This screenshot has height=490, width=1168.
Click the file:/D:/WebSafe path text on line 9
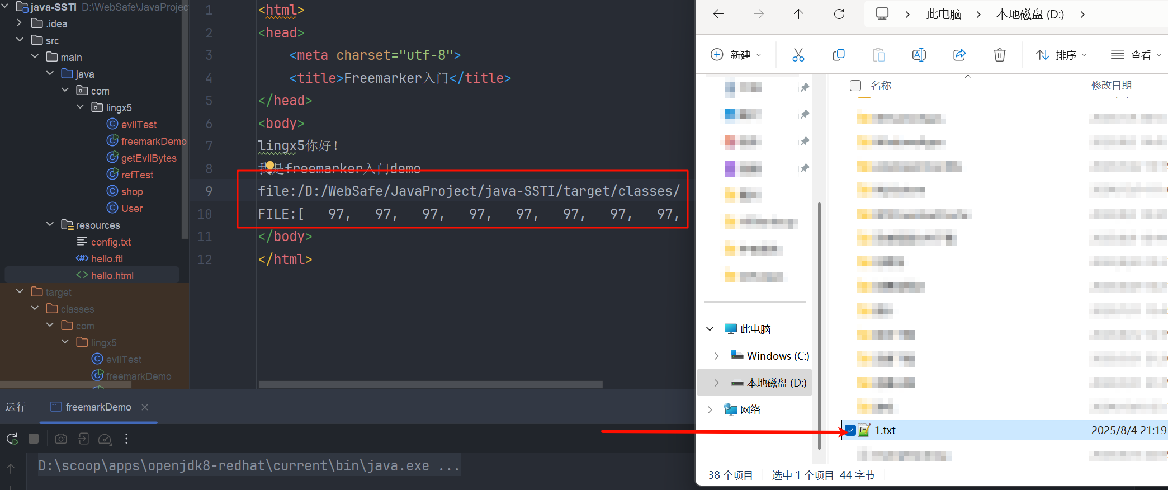[x=469, y=191]
